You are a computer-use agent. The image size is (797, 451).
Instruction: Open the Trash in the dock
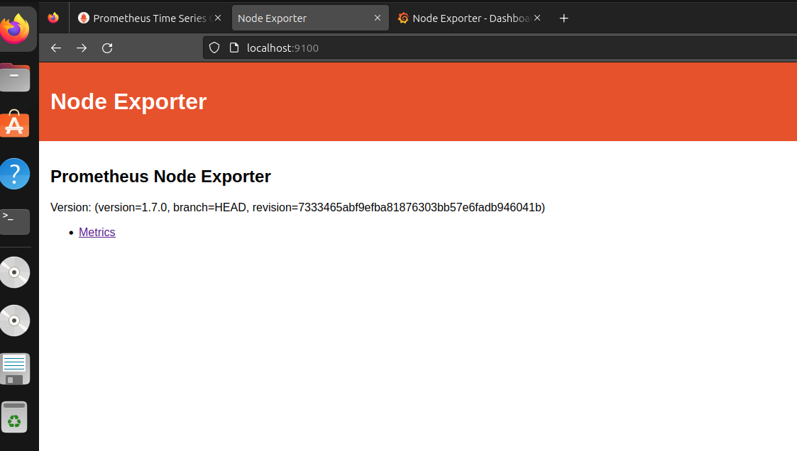click(14, 417)
